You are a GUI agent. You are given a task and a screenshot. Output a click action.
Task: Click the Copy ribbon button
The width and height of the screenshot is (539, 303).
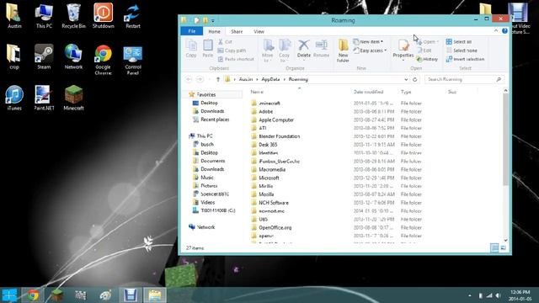[191, 49]
